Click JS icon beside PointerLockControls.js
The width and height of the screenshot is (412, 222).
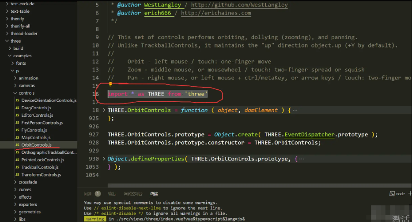17,159
